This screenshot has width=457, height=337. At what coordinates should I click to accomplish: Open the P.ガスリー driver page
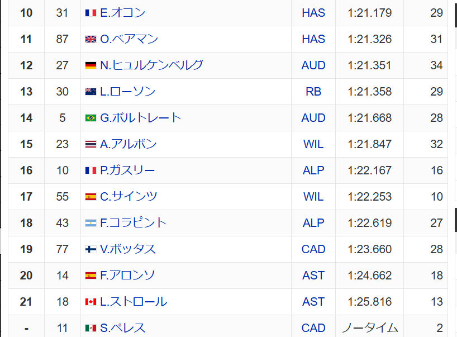point(127,170)
